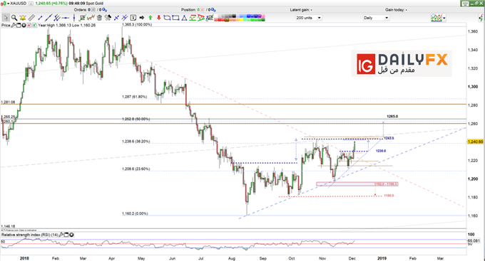
Task: Select the ellipse drawing tool
Action: [x=168, y=18]
